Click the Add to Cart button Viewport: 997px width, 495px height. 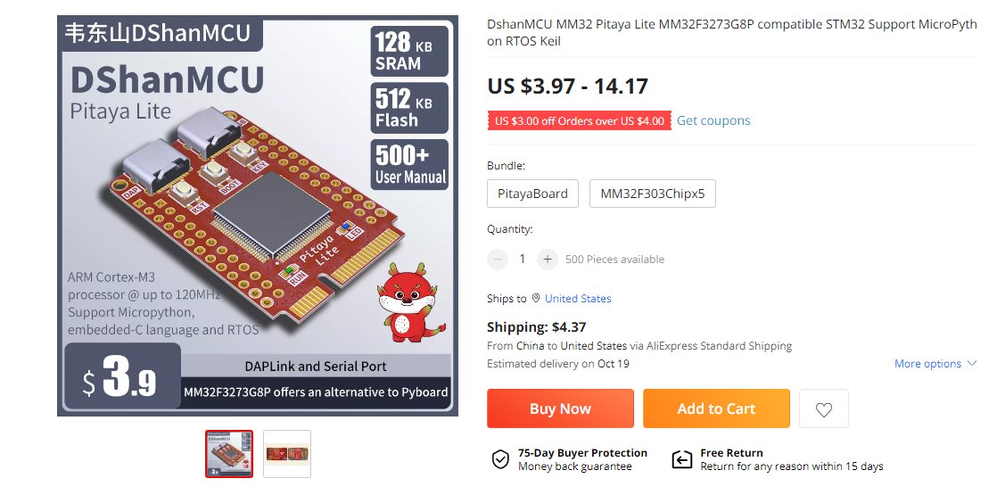(x=716, y=408)
